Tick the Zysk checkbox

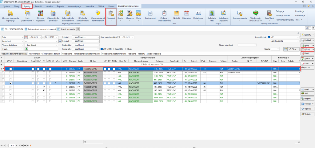tap(126, 49)
